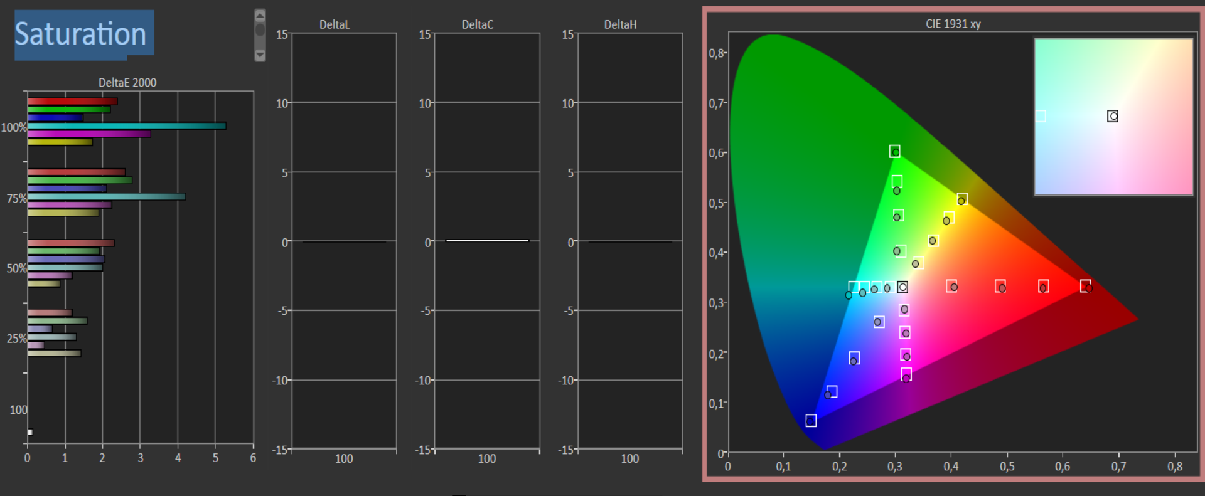Select the 100% blue DeltaE bar
This screenshot has width=1205, height=496.
pos(55,118)
